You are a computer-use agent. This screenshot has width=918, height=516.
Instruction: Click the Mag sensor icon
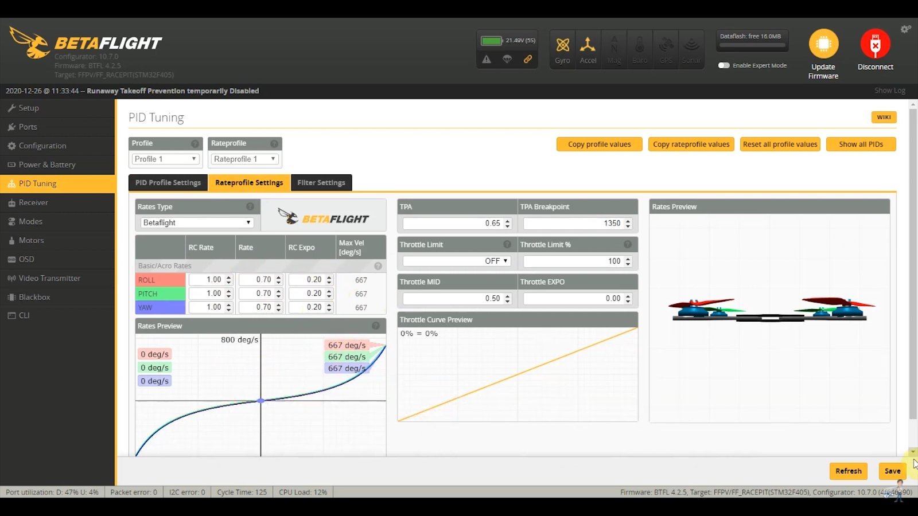pos(614,49)
